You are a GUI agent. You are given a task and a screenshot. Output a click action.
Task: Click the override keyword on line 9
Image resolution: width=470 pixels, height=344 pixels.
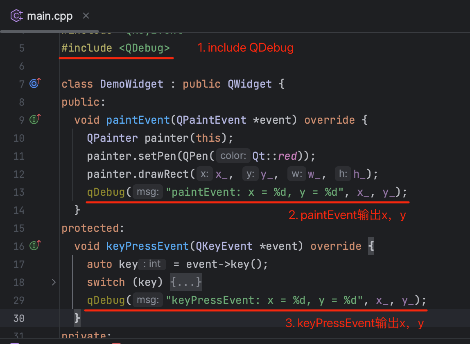(x=330, y=120)
